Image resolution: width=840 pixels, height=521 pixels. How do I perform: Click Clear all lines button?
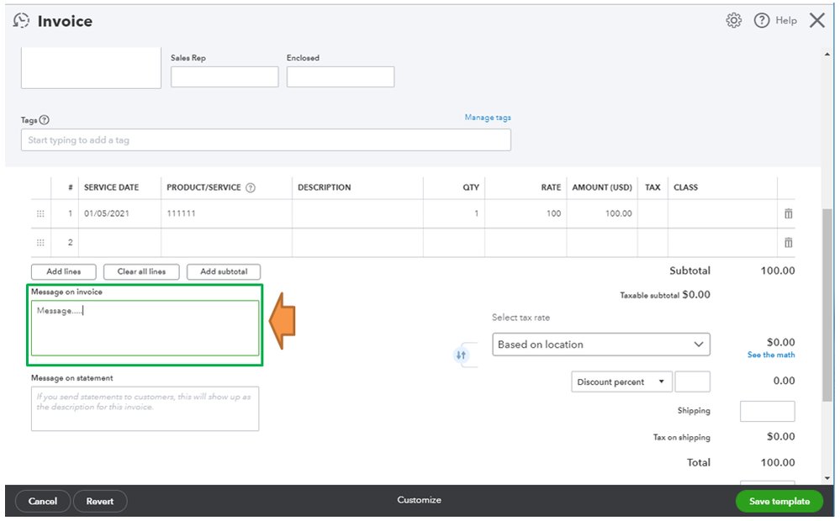(x=141, y=271)
